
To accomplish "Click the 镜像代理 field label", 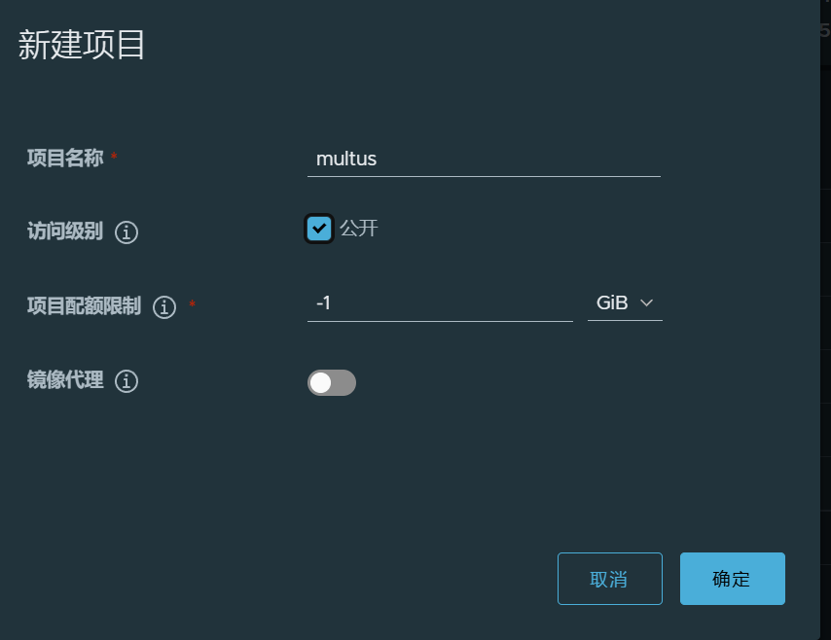I will click(65, 380).
